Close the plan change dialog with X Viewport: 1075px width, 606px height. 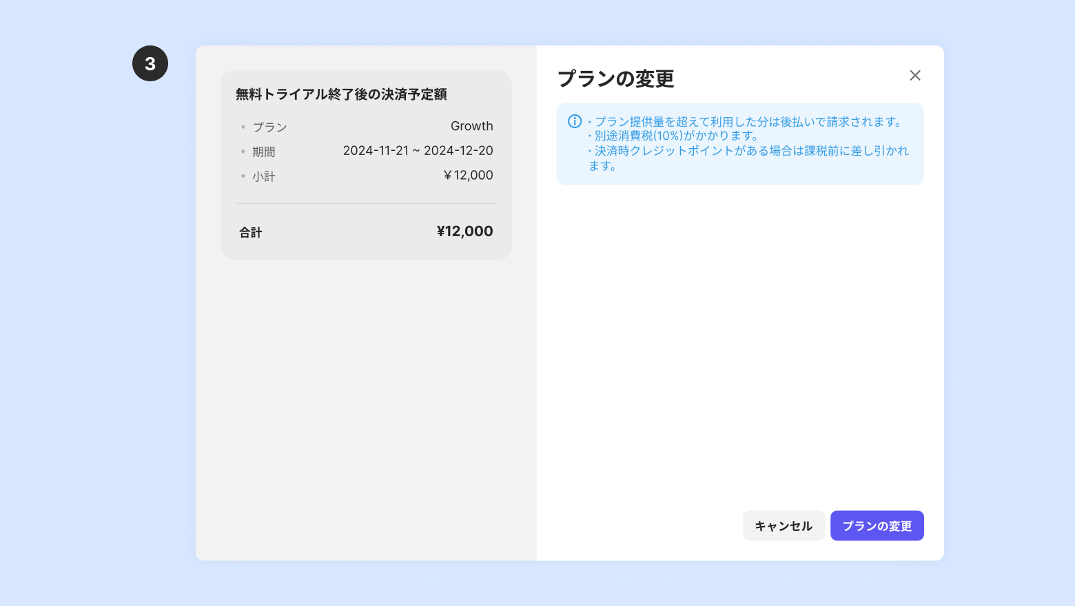(915, 76)
